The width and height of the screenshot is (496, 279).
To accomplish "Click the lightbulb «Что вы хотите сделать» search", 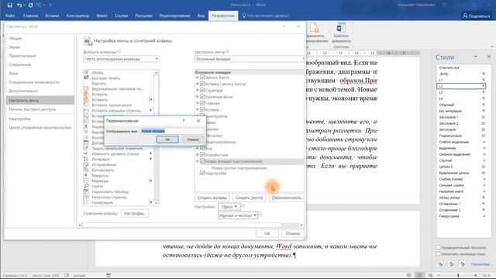I will [265, 15].
